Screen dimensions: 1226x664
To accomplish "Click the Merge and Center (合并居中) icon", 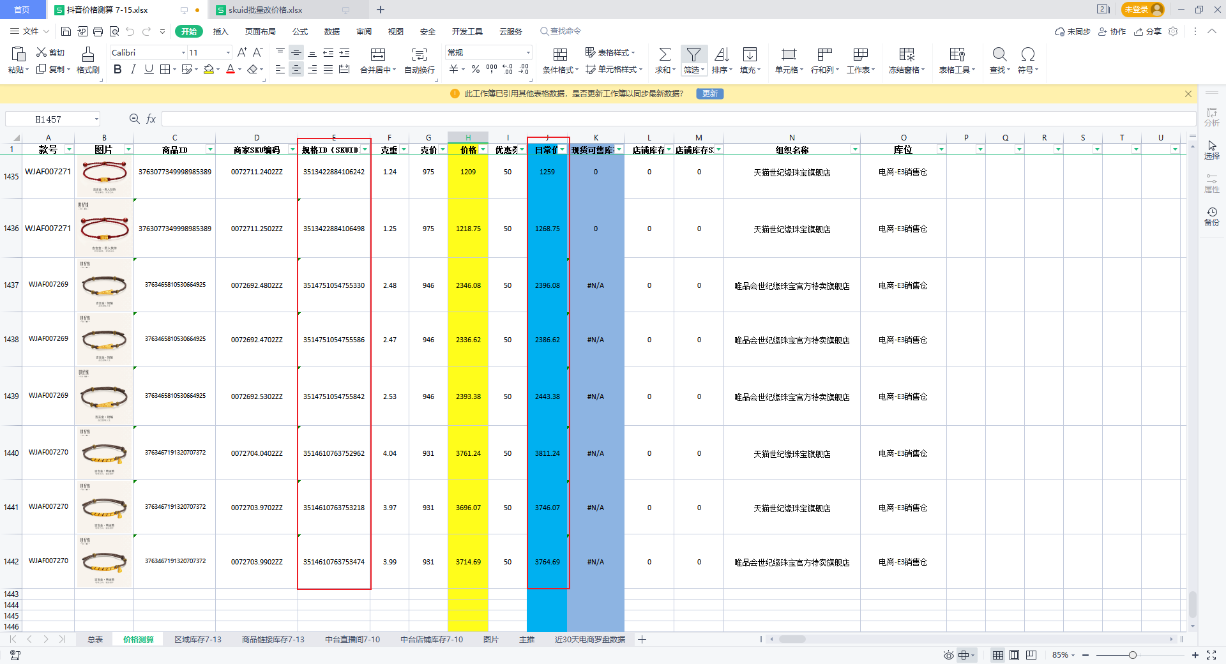I will pos(378,55).
